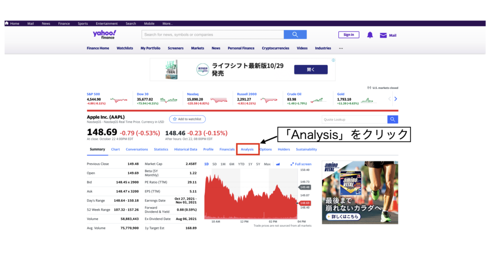Click the Quote Lookup search icon
The width and height of the screenshot is (490, 275).
392,119
